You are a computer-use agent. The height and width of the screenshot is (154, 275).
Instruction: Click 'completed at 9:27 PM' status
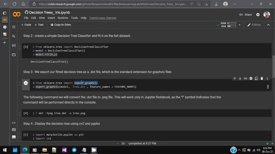[142, 144]
